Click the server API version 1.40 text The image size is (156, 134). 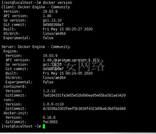47,60
